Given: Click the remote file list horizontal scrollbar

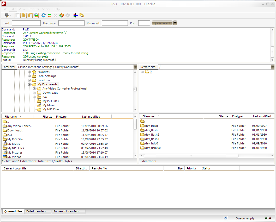Looking at the screenshot, I should point(191,156).
